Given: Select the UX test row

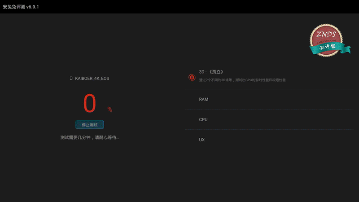Looking at the screenshot, I should (x=269, y=140).
